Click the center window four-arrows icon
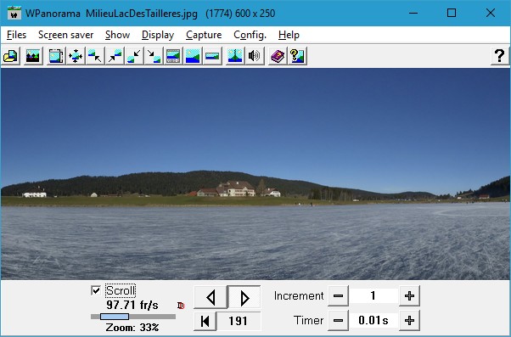 click(x=76, y=56)
